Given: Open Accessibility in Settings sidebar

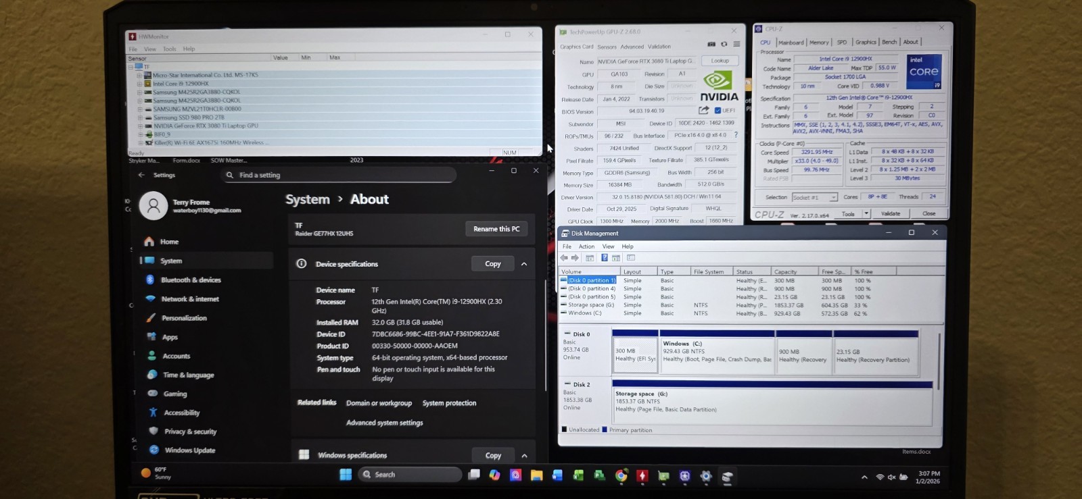Looking at the screenshot, I should coord(181,413).
